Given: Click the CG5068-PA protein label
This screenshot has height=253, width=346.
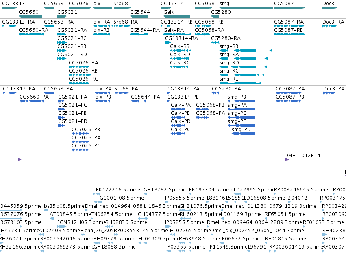Looking at the screenshot, I should (x=211, y=113).
